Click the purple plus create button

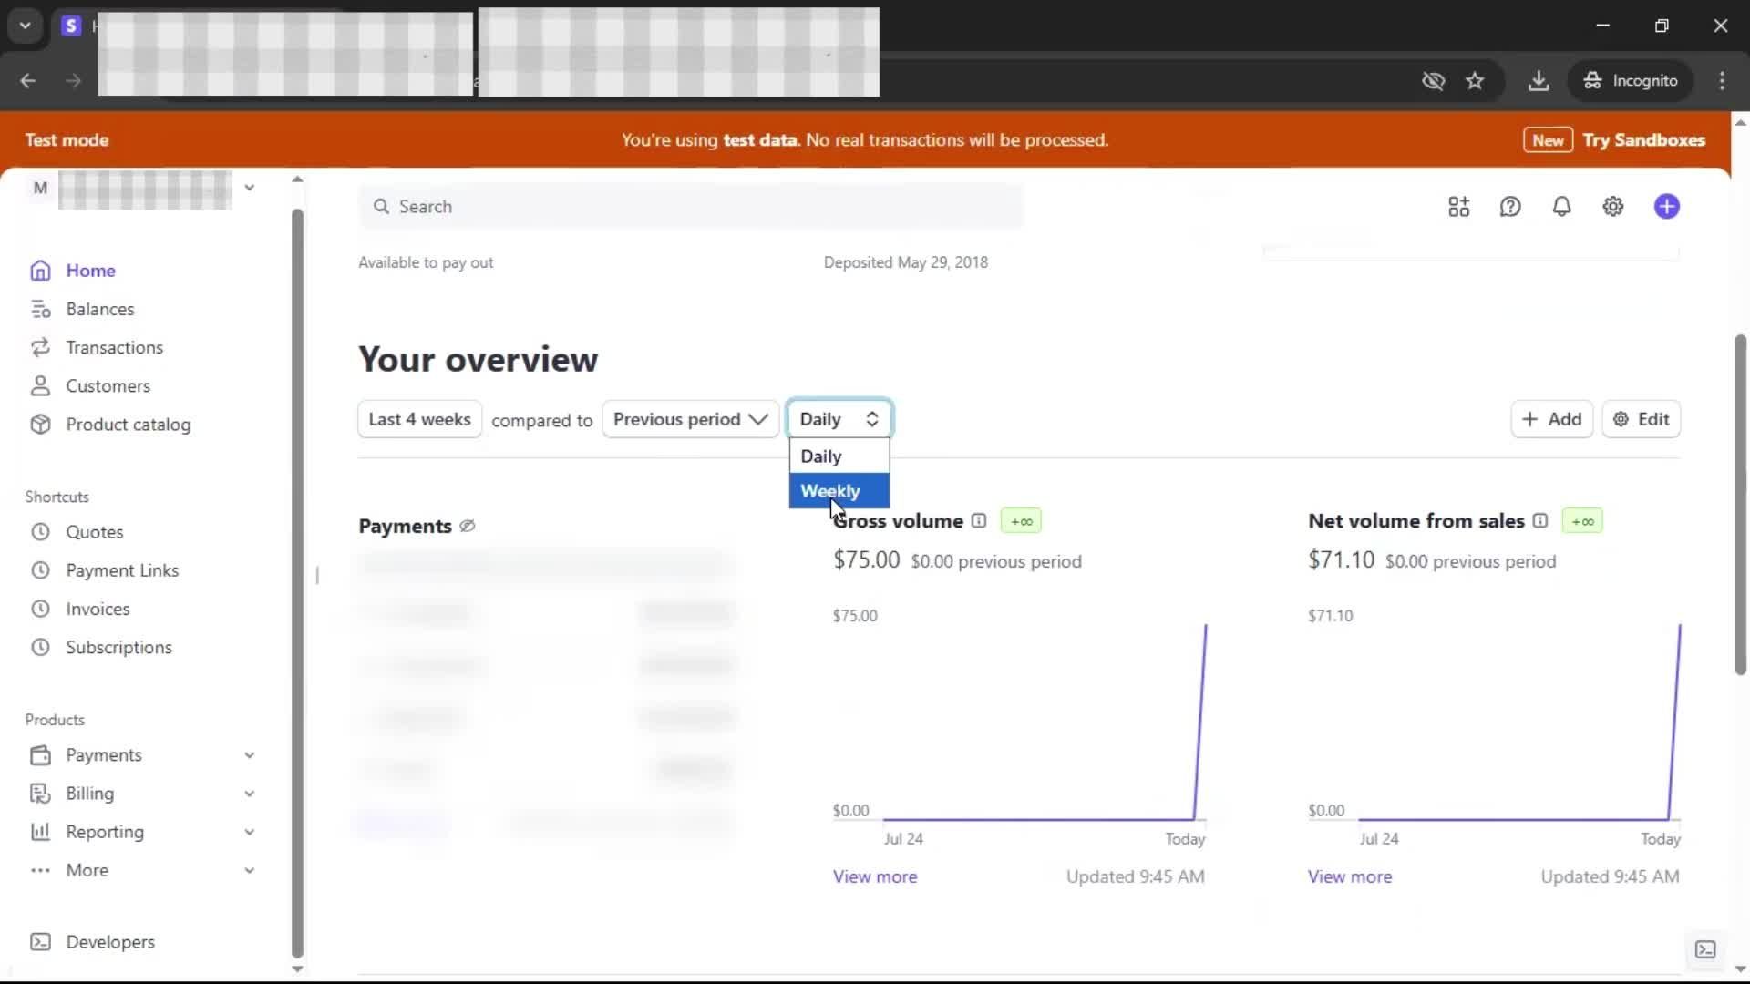point(1666,207)
